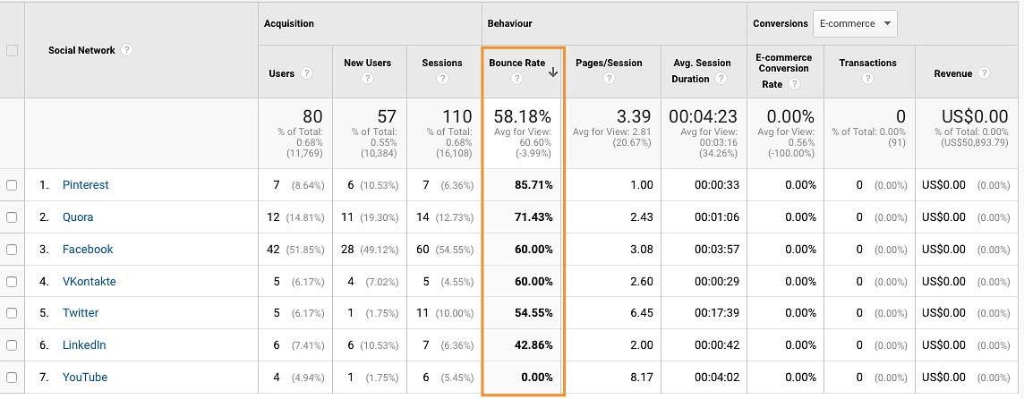Screen dimensions: 1024x399
Task: Check the Facebook row checkbox
Action: 12,249
